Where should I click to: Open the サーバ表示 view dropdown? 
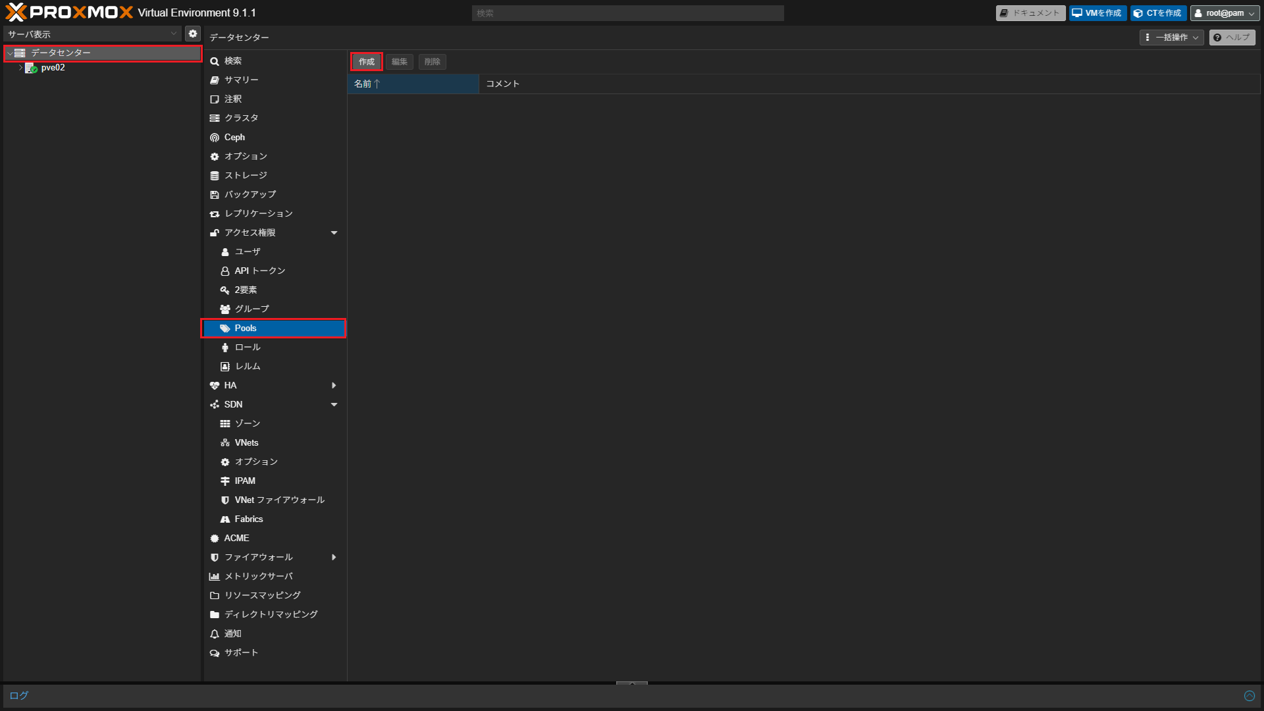point(92,34)
